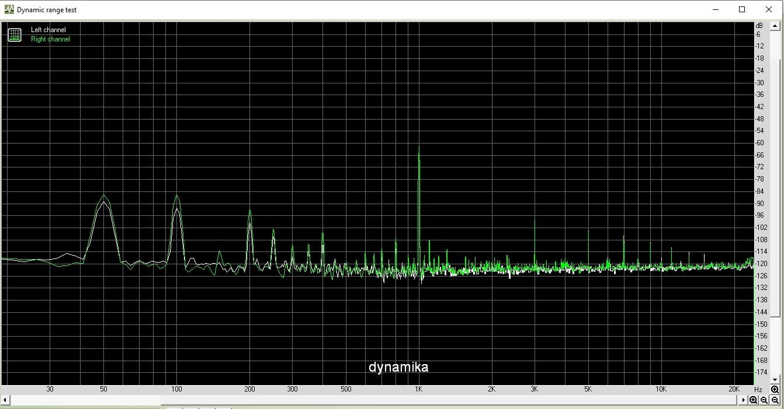This screenshot has width=784, height=409.
Task: Zoom out the horizontal frequency axis
Action: [x=764, y=400]
